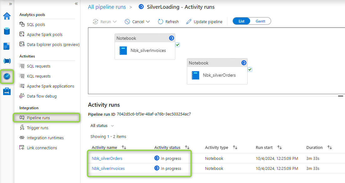
Task: Go back to All pipeline runs
Action: coord(107,7)
